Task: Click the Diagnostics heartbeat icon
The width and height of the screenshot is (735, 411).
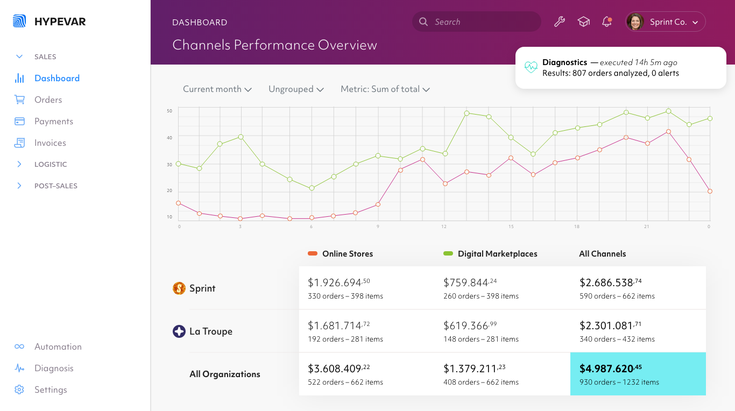Action: pos(531,67)
